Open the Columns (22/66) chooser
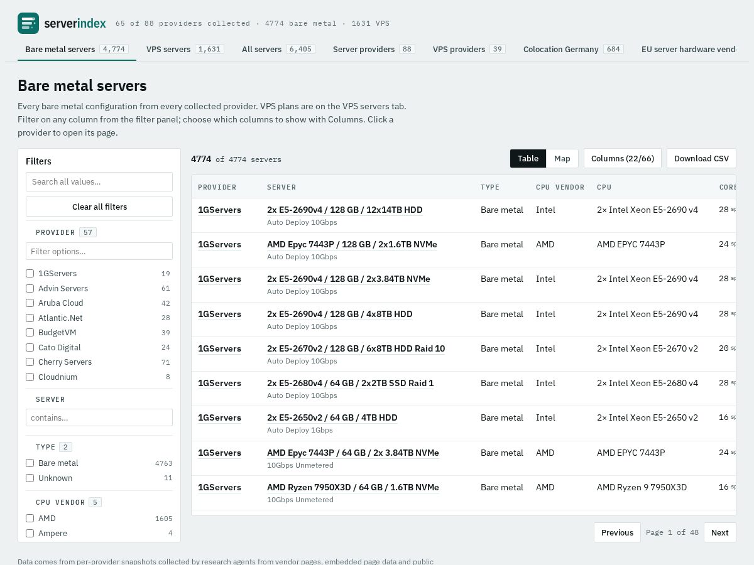 pos(623,158)
